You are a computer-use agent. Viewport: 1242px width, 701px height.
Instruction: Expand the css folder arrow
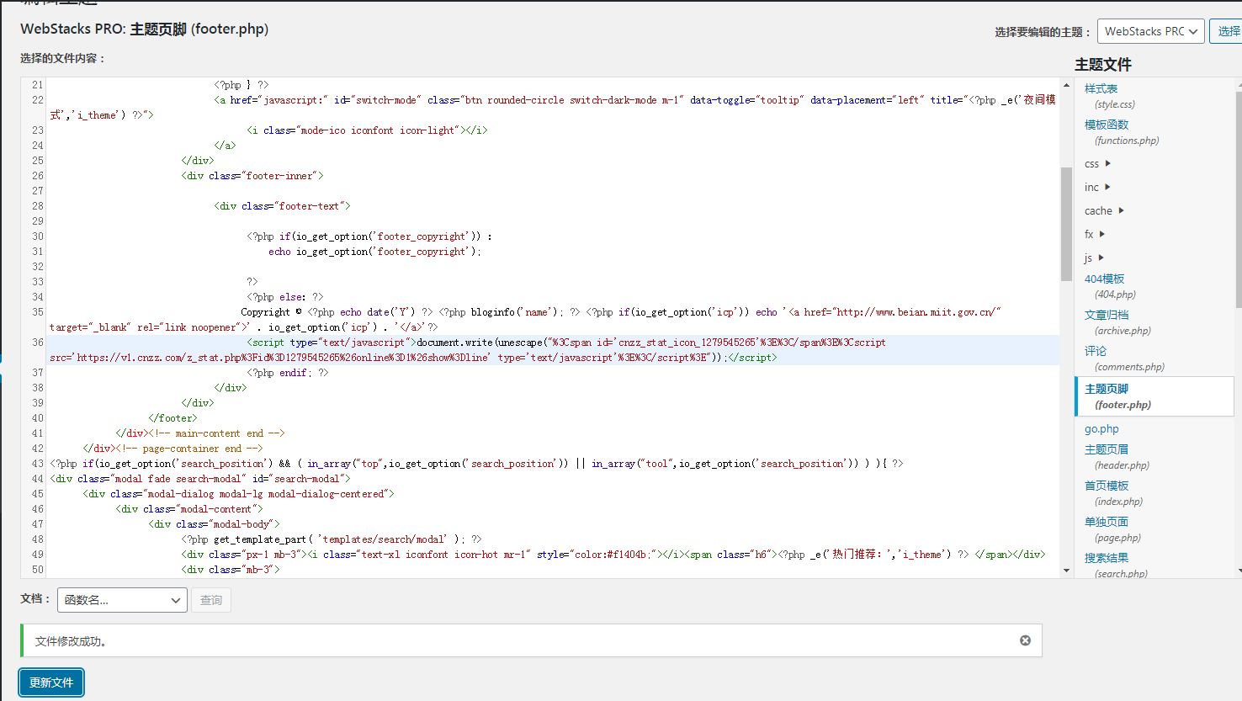1107,163
